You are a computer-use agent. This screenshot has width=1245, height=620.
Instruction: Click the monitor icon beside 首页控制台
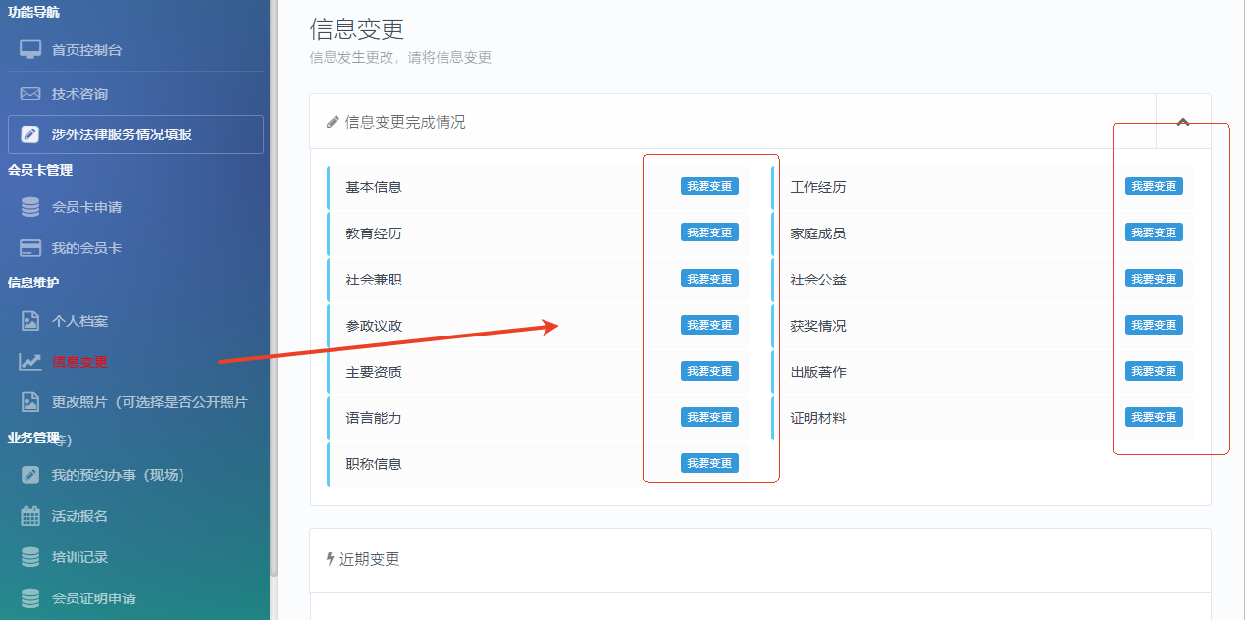point(30,49)
